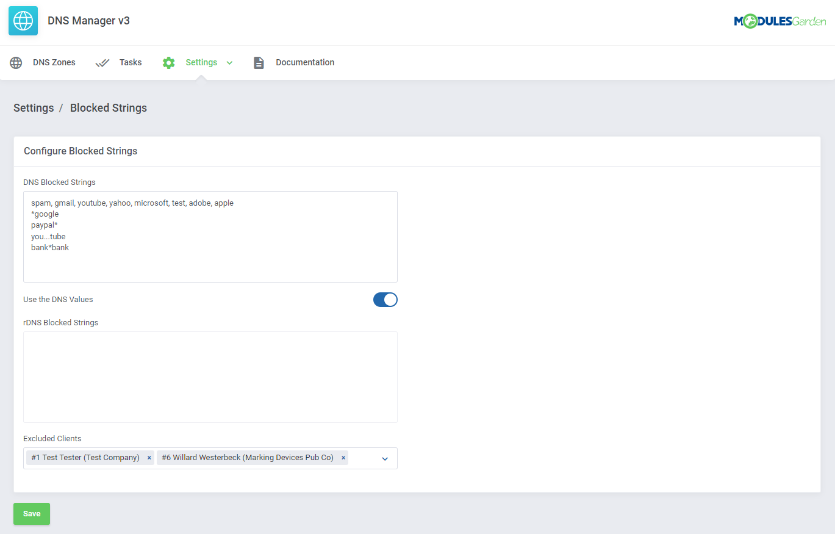This screenshot has height=534, width=835.
Task: Click the globe icon beside DNS Zones
Action: (x=16, y=62)
